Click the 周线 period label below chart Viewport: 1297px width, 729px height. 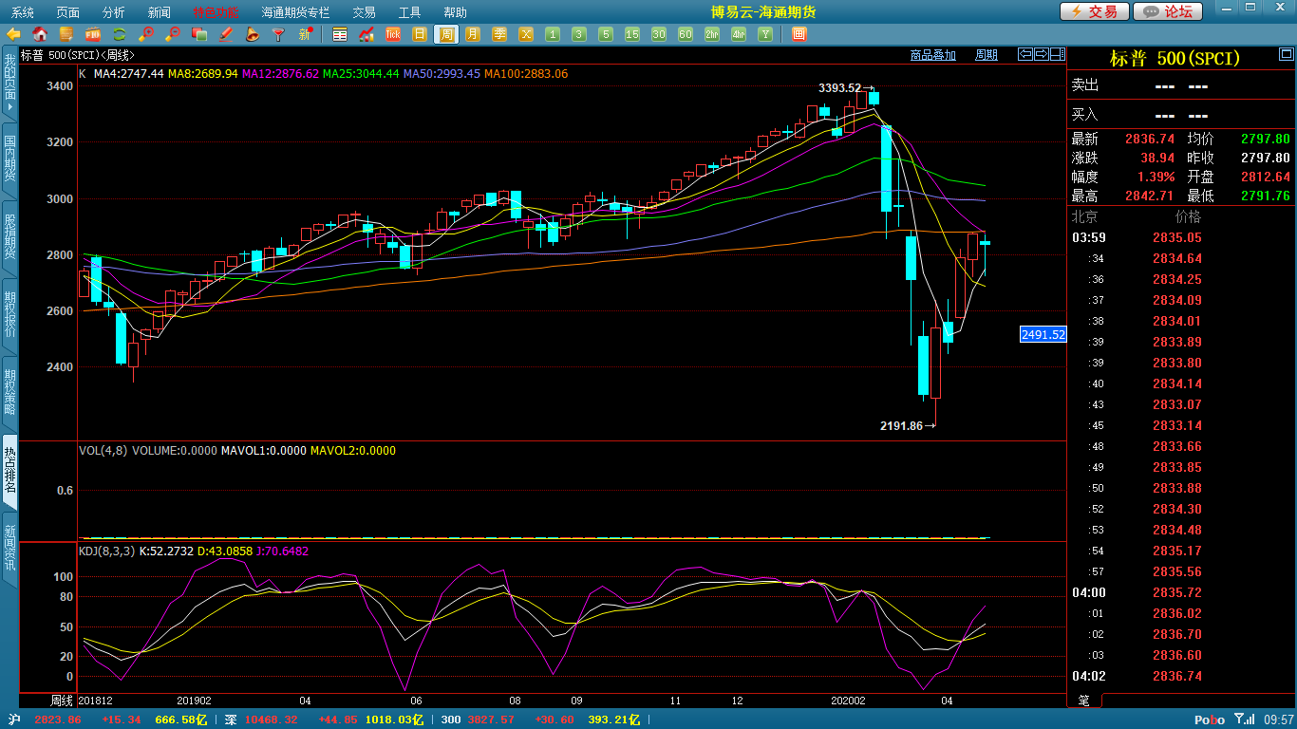click(62, 701)
